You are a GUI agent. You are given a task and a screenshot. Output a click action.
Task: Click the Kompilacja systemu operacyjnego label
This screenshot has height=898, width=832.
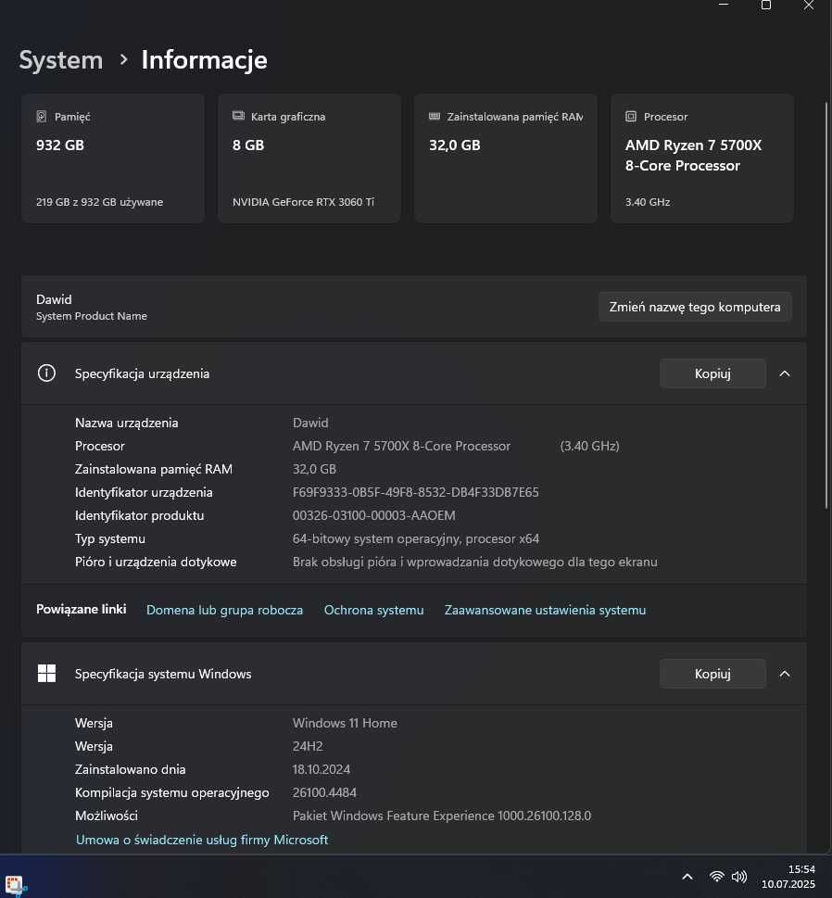(171, 792)
